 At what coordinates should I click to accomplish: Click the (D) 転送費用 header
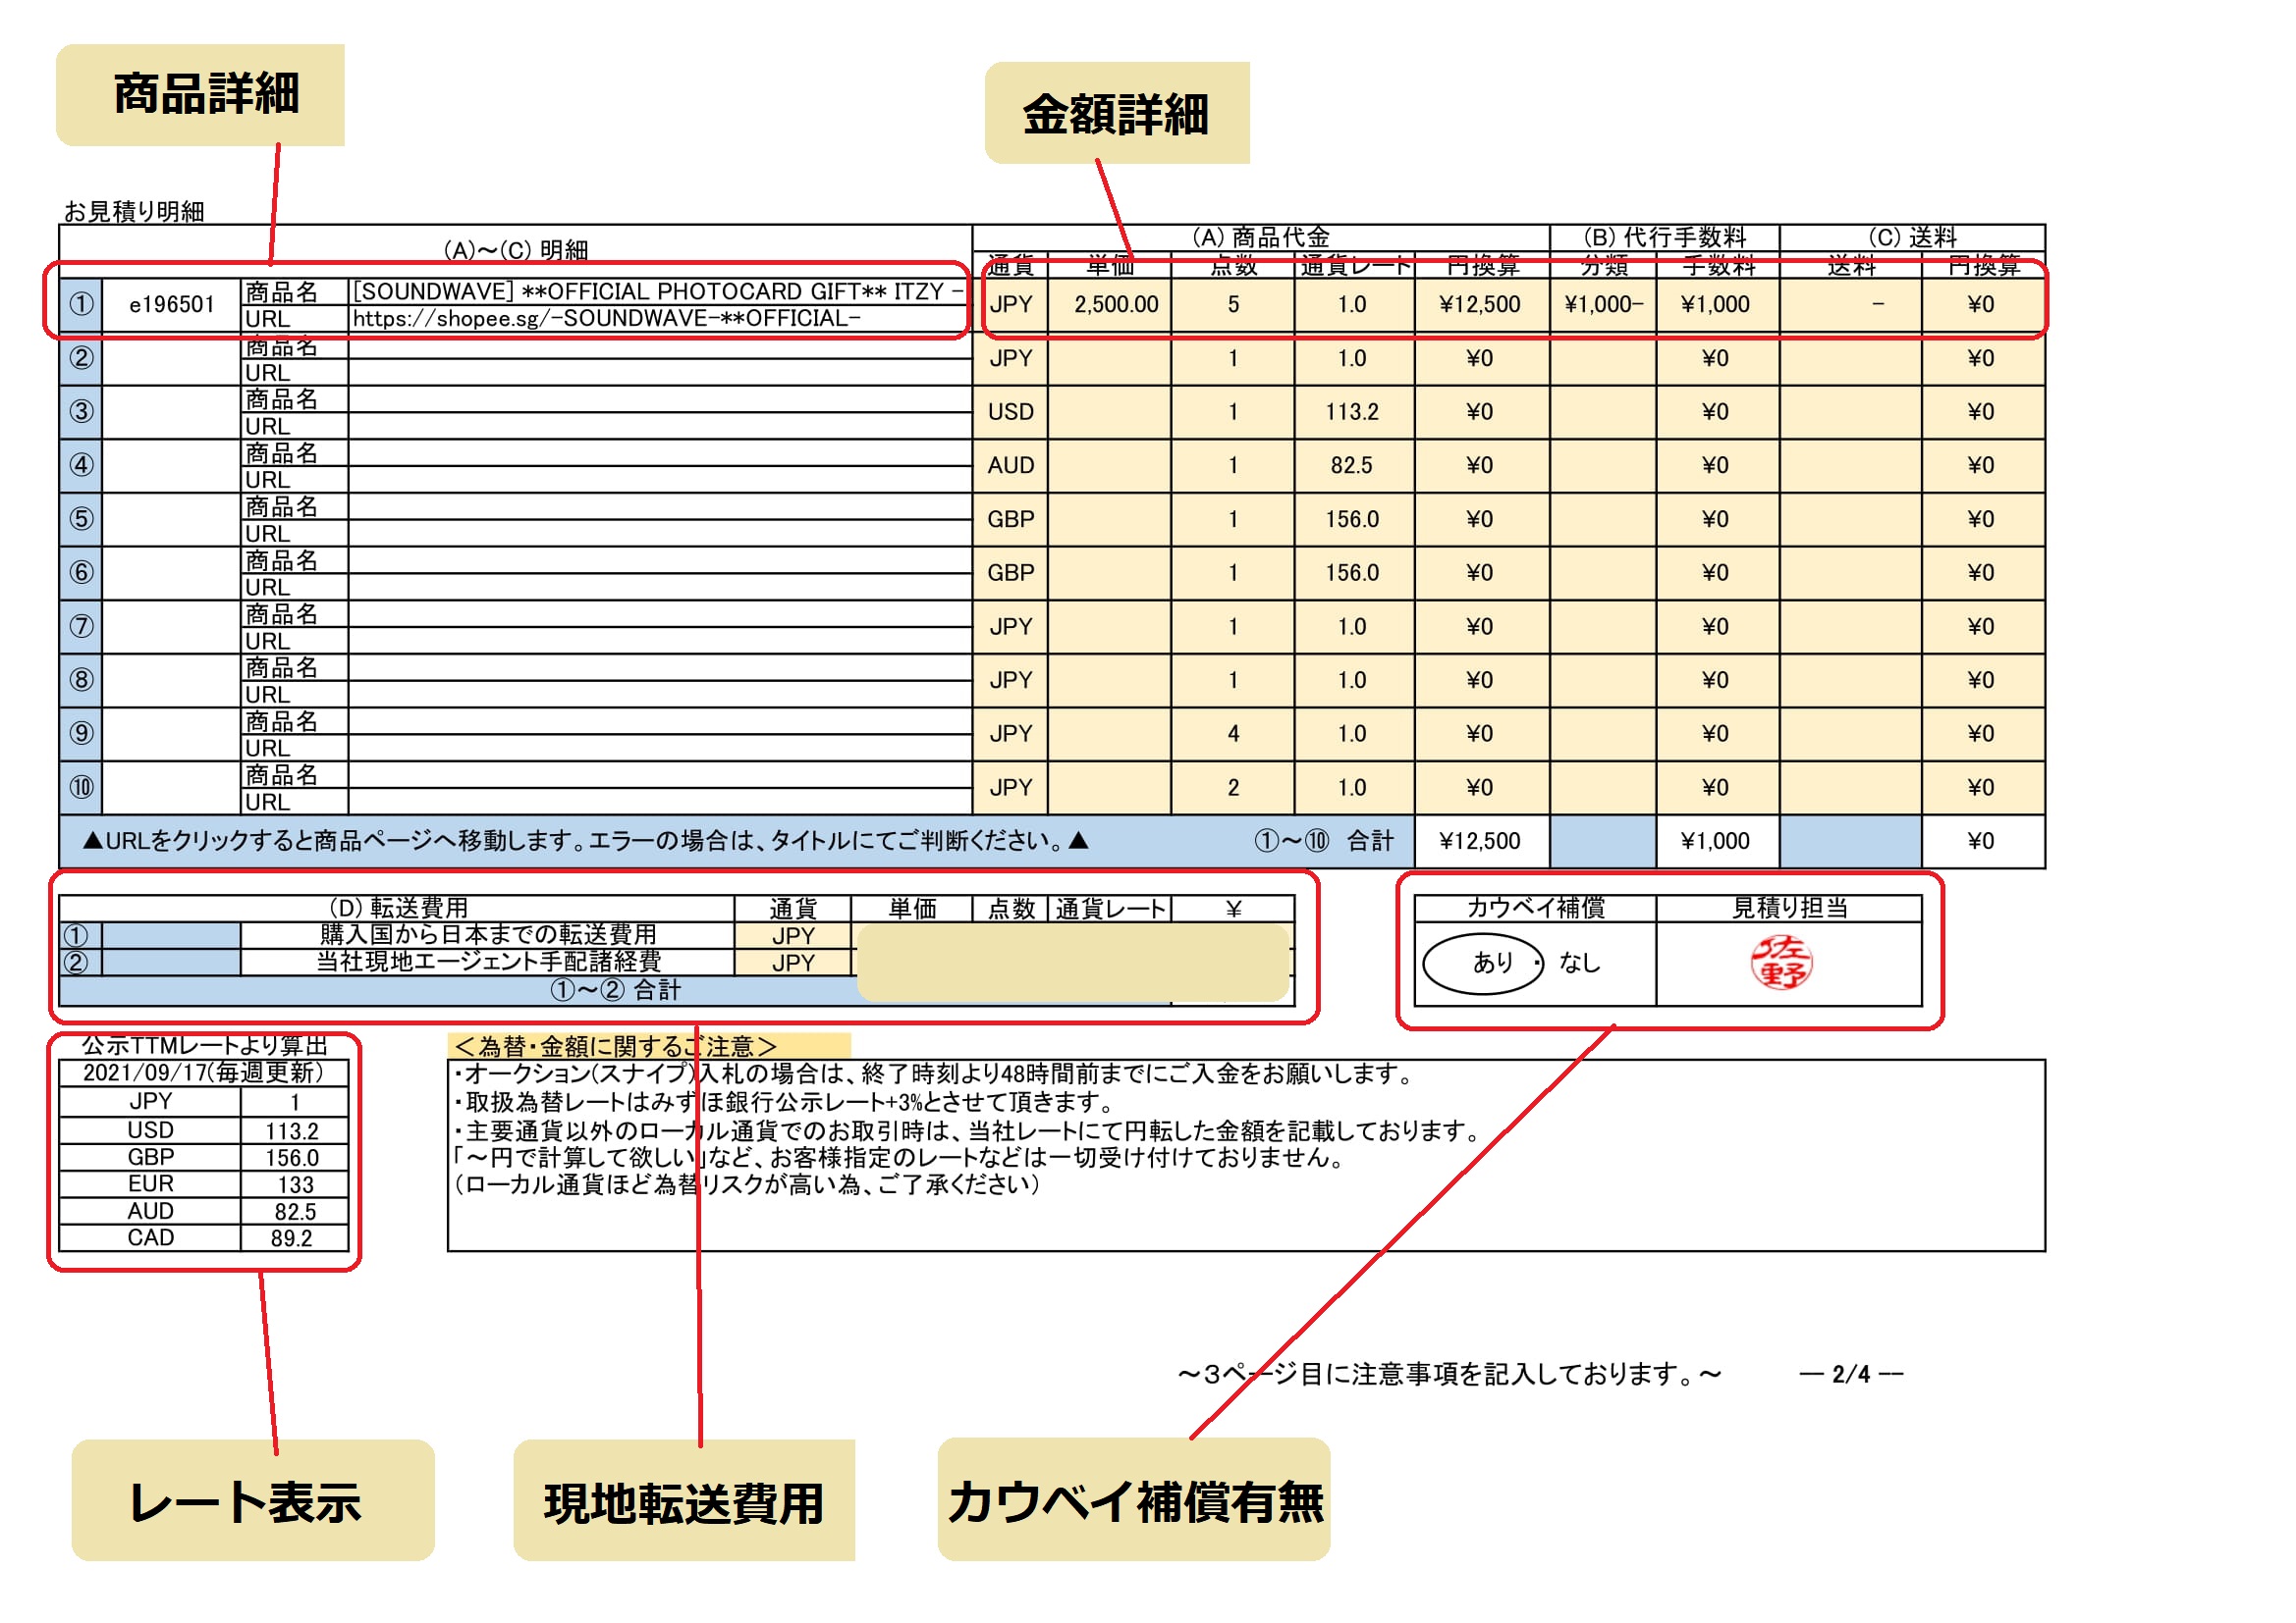click(x=398, y=908)
